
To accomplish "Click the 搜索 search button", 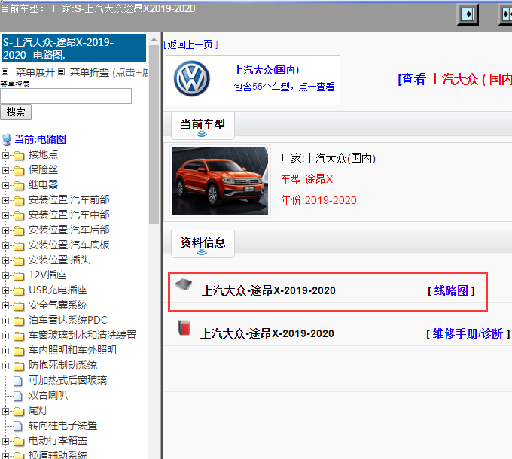I will point(16,112).
